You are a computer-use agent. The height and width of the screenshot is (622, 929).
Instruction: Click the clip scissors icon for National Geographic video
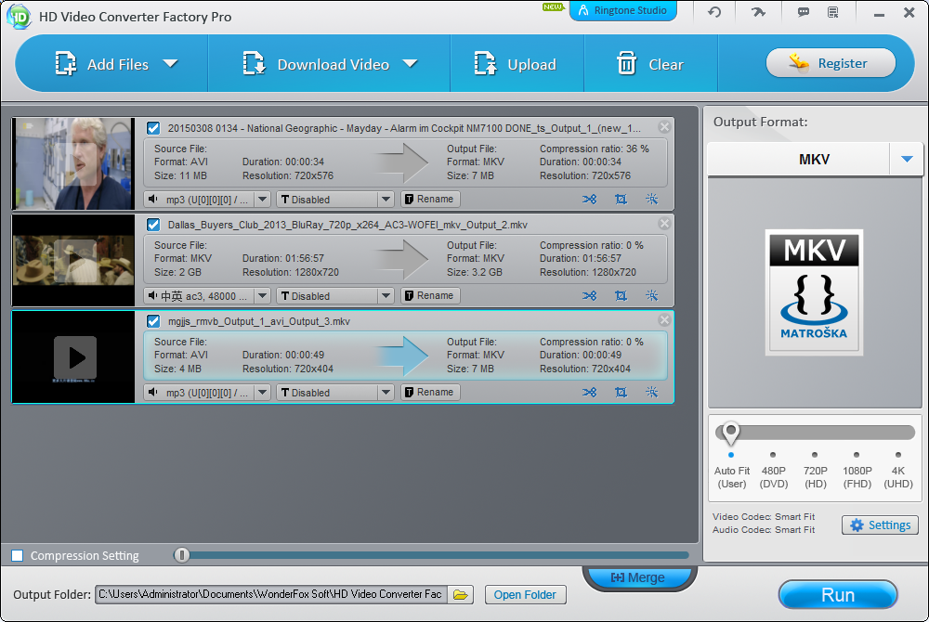pos(589,200)
